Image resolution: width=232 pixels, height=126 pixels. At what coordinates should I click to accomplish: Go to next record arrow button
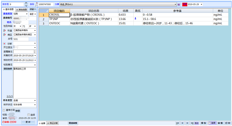pyautogui.click(x=187, y=123)
